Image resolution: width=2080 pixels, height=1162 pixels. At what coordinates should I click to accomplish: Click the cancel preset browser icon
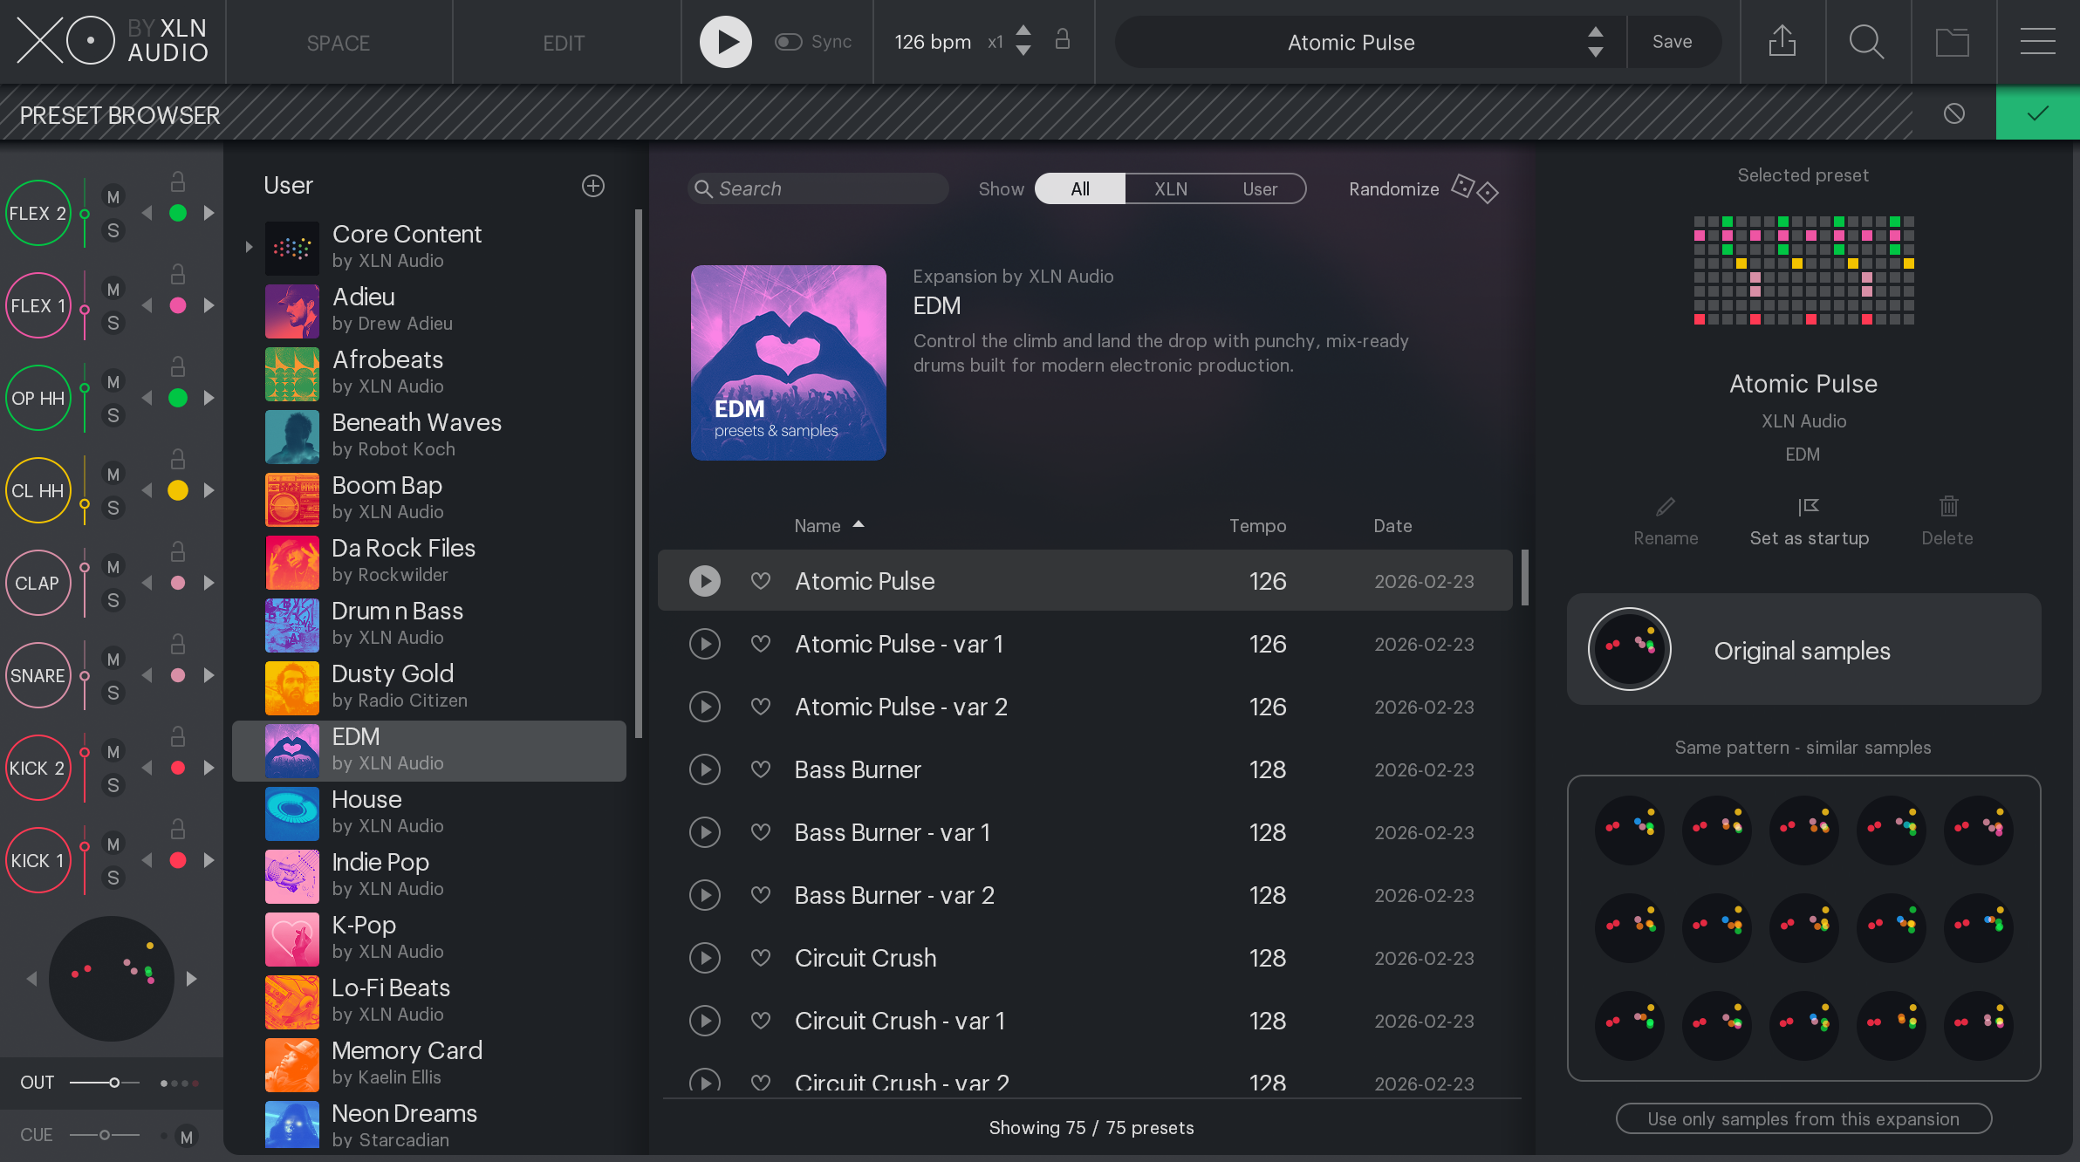point(1953,113)
